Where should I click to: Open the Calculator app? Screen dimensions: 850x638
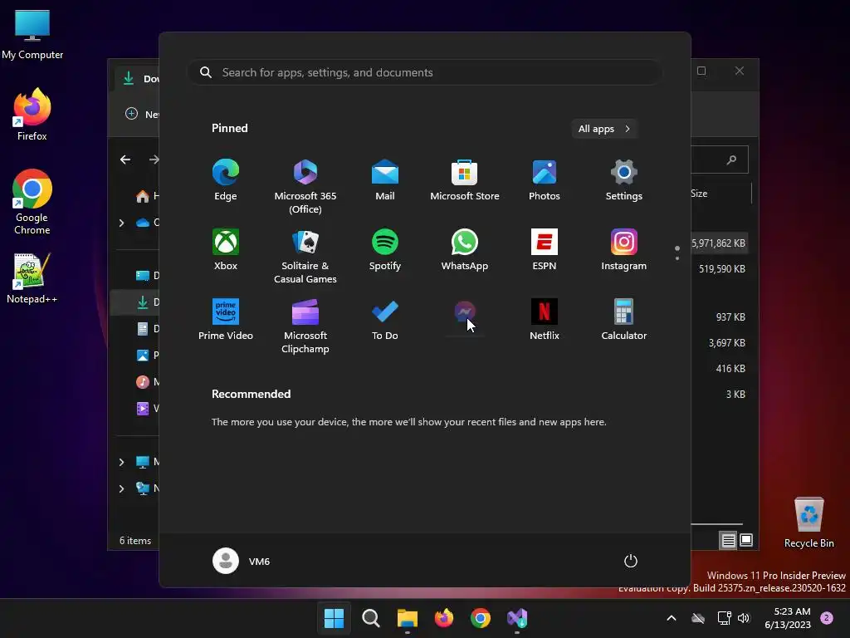pos(624,320)
